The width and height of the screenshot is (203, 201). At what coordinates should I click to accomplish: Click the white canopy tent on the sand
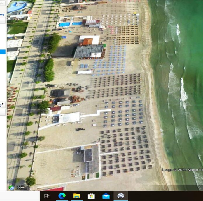click(69, 118)
